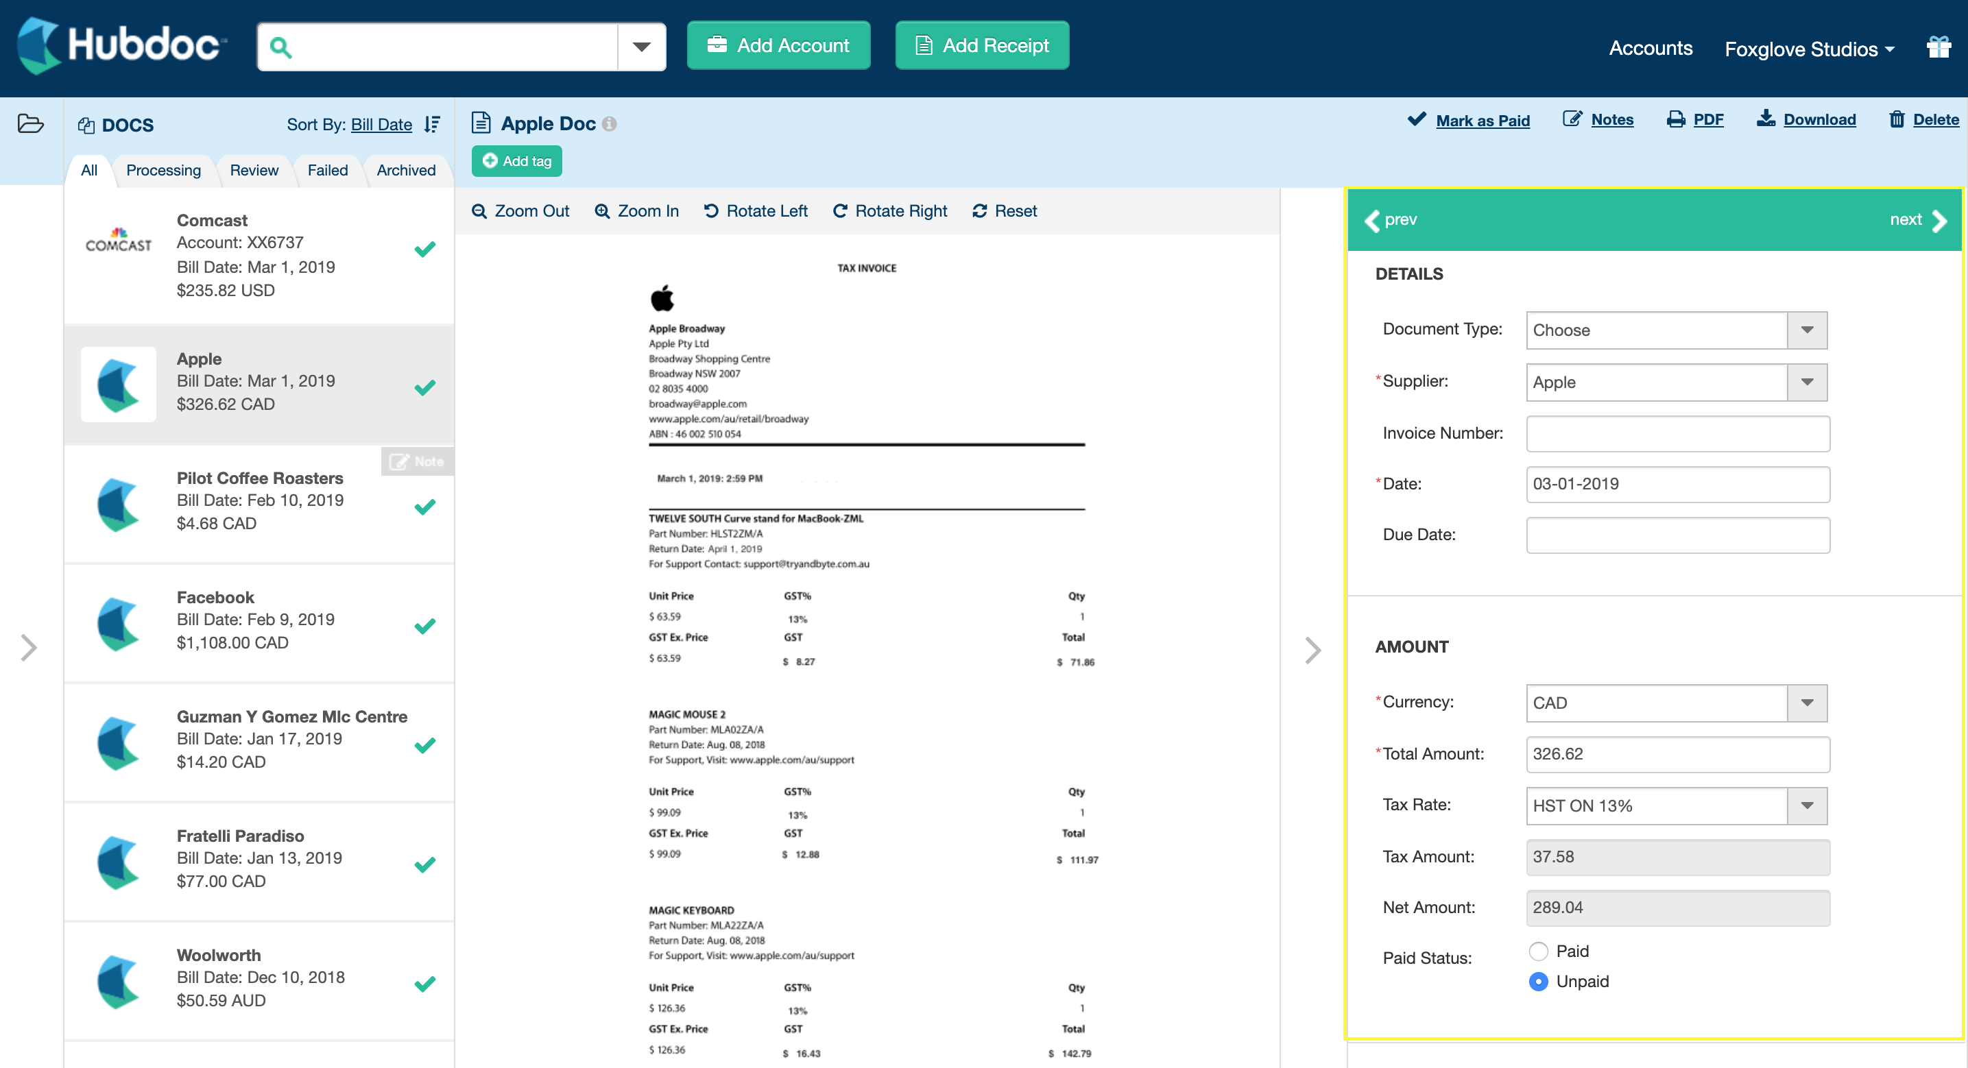Click the Mark as Paid link
This screenshot has width=1968, height=1068.
pyautogui.click(x=1468, y=120)
